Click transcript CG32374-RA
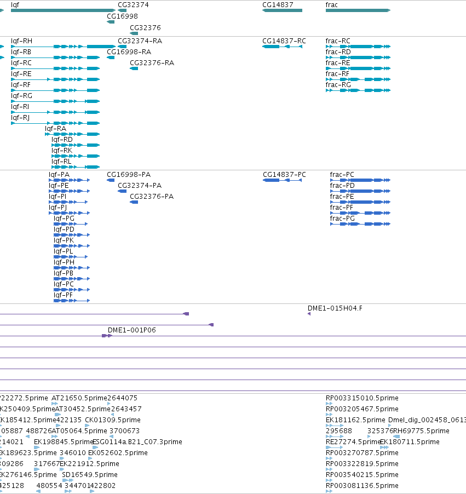Viewport: 466px width, 494px height. click(x=122, y=47)
